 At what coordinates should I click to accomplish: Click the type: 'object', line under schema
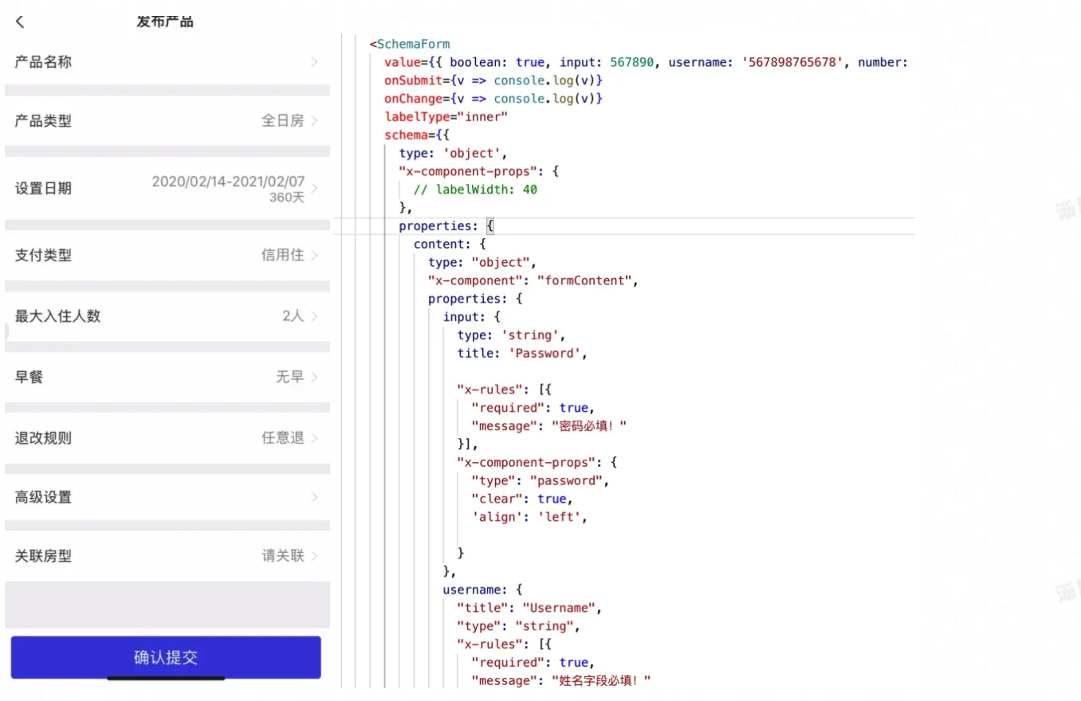(453, 153)
